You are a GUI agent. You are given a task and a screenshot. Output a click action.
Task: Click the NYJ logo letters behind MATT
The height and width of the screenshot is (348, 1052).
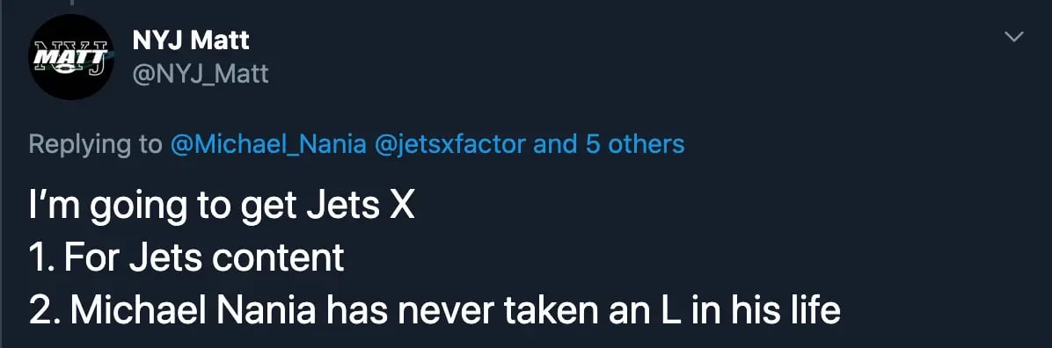click(x=72, y=56)
